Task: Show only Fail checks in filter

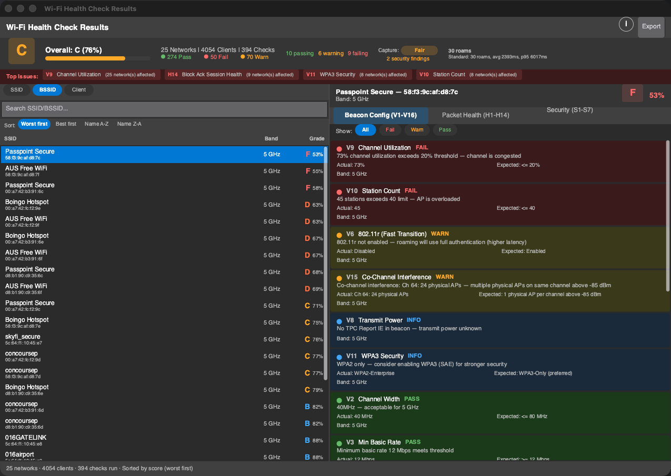Action: point(390,130)
